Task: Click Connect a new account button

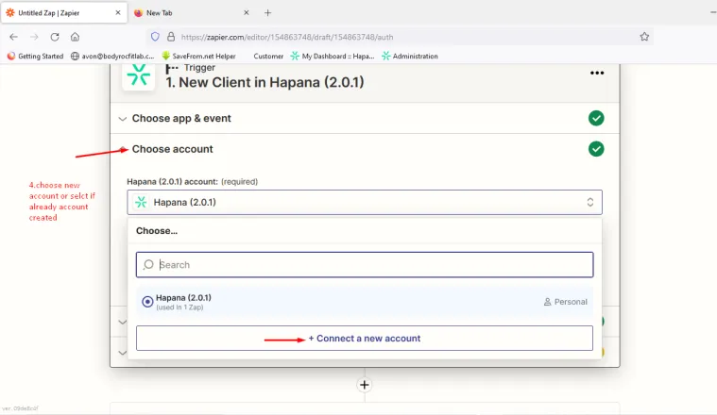Action: tap(365, 339)
